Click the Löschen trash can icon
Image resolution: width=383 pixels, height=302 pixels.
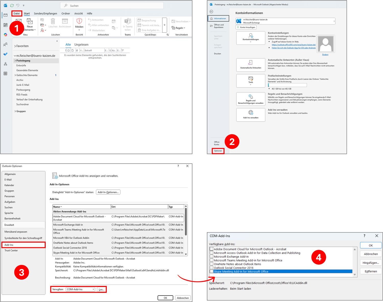(53, 23)
